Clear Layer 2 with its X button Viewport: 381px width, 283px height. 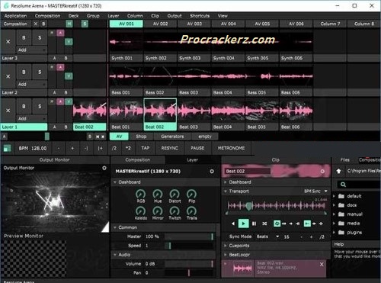click(x=8, y=76)
